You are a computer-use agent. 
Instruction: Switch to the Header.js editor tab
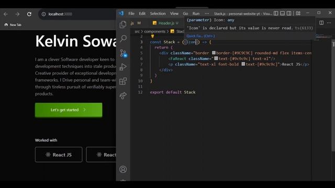coord(166,23)
